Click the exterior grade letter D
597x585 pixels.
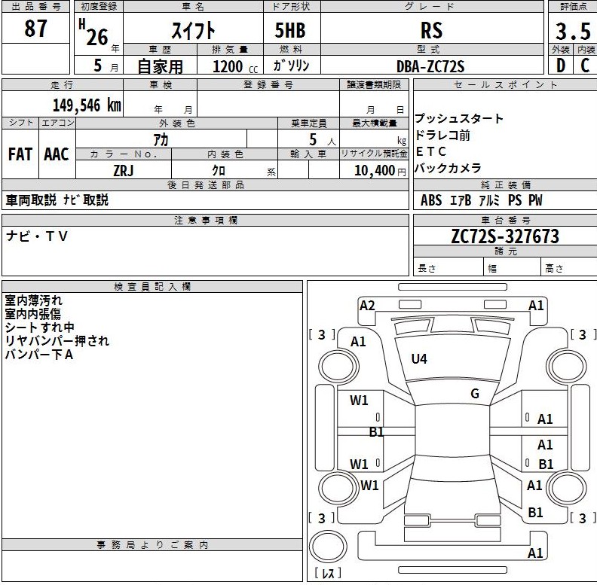[561, 66]
